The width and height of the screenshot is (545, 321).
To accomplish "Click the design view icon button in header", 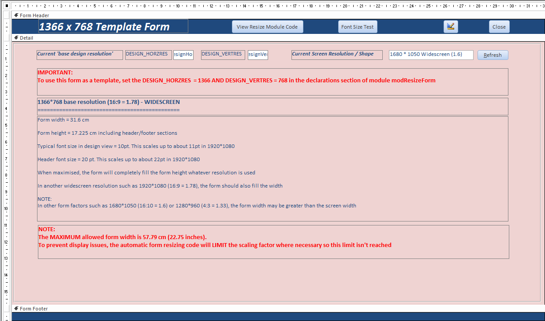I will pyautogui.click(x=451, y=26).
